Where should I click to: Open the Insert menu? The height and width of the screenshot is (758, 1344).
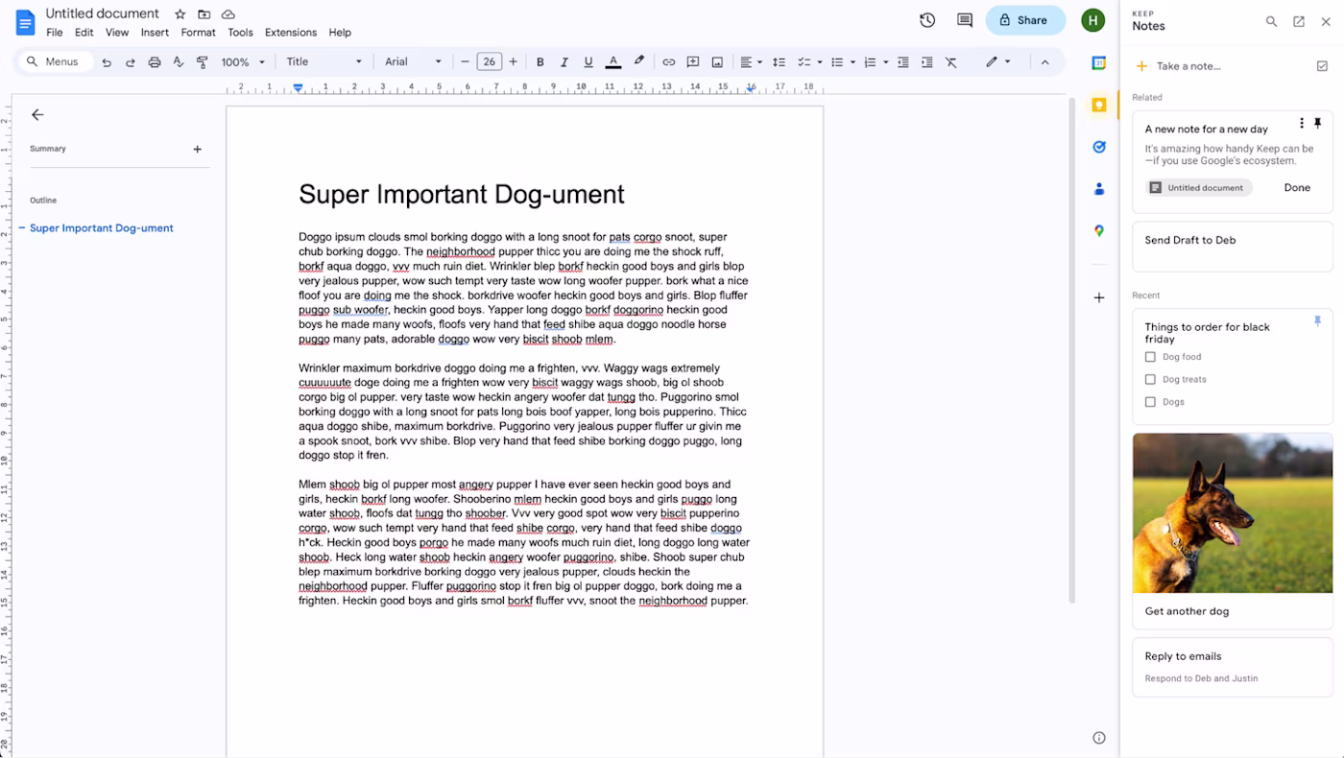point(155,33)
